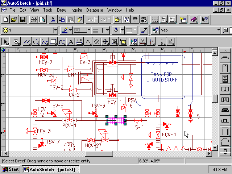The image size is (232, 174).
Task: Pick the eyedropper property tool
Action: (144, 30)
